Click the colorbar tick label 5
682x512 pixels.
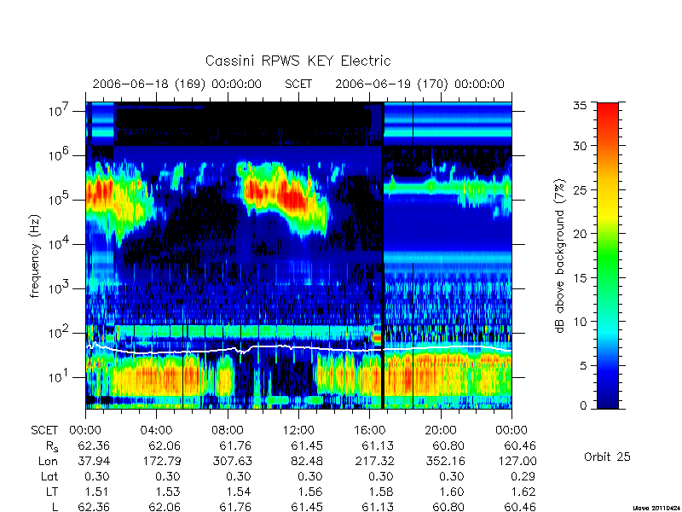coord(583,365)
